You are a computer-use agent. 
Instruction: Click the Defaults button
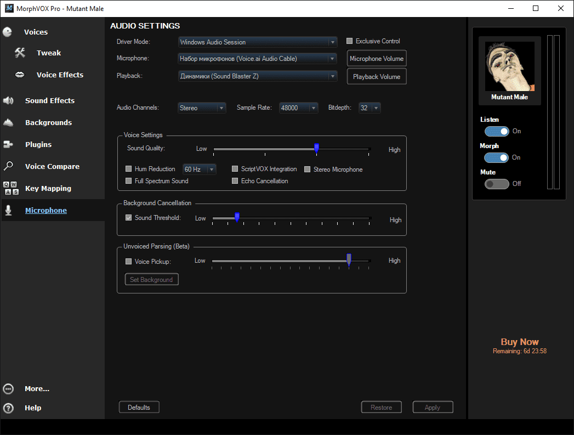pyautogui.click(x=139, y=407)
